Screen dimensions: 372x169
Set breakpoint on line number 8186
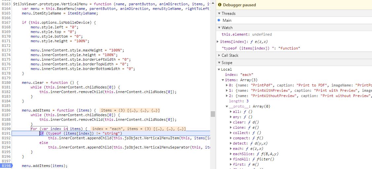tap(6, 110)
